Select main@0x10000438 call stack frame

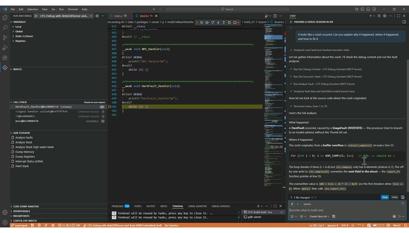59,121
